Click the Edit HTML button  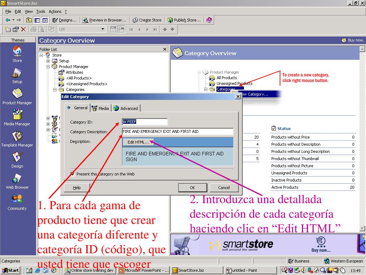[x=138, y=142]
